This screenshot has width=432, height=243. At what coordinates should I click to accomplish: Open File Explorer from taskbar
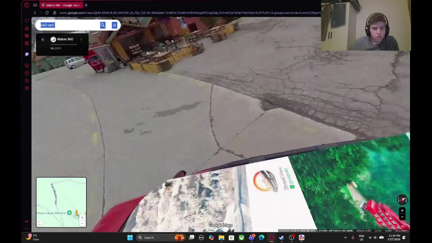tap(221, 238)
